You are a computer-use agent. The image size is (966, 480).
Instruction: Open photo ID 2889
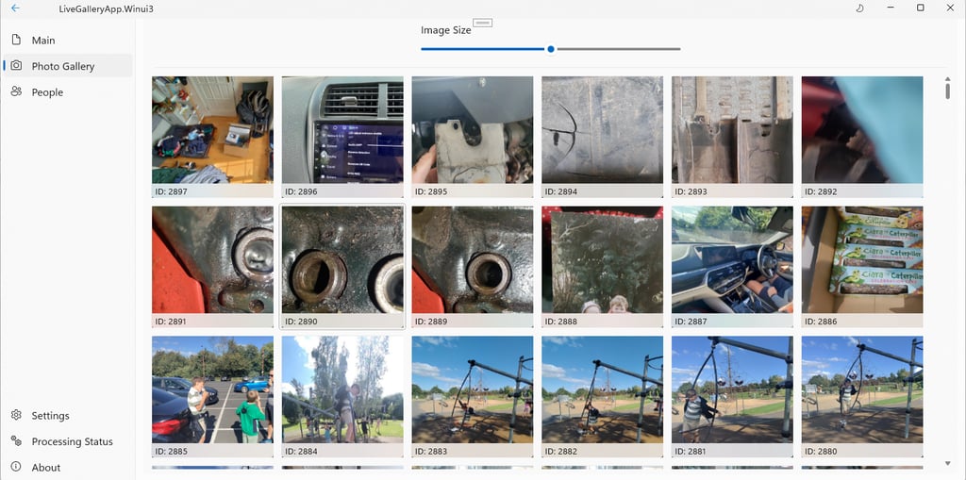pos(473,267)
